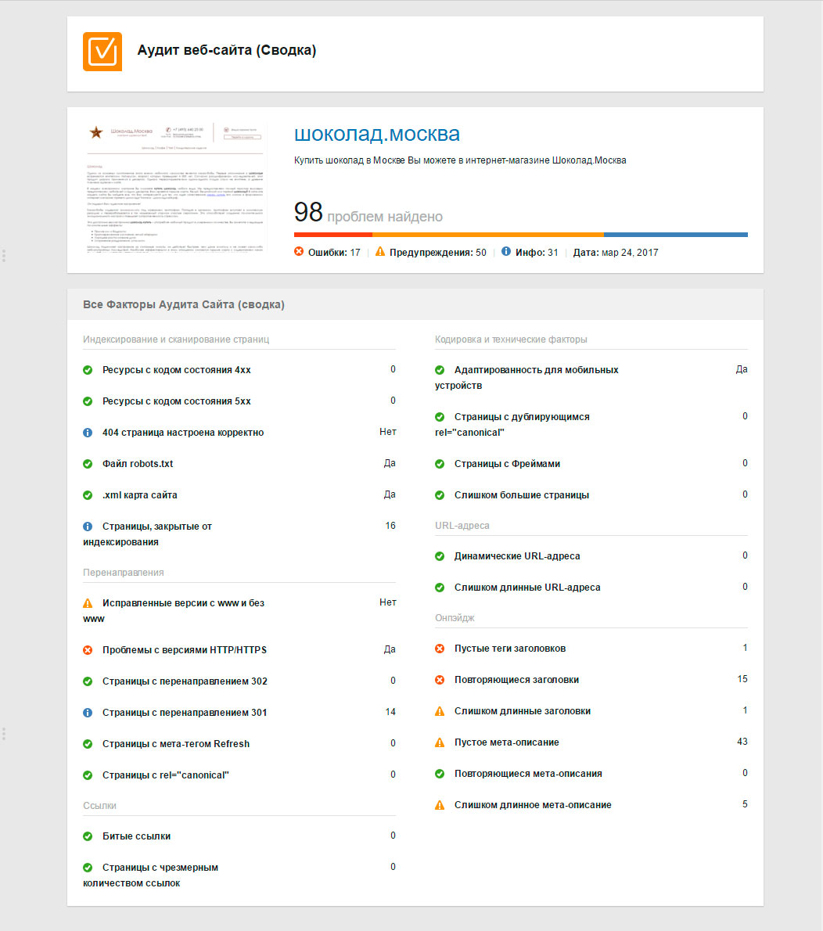The width and height of the screenshot is (823, 931).
Task: Click the red errors icon near Ошибки: 17
Action: [299, 252]
